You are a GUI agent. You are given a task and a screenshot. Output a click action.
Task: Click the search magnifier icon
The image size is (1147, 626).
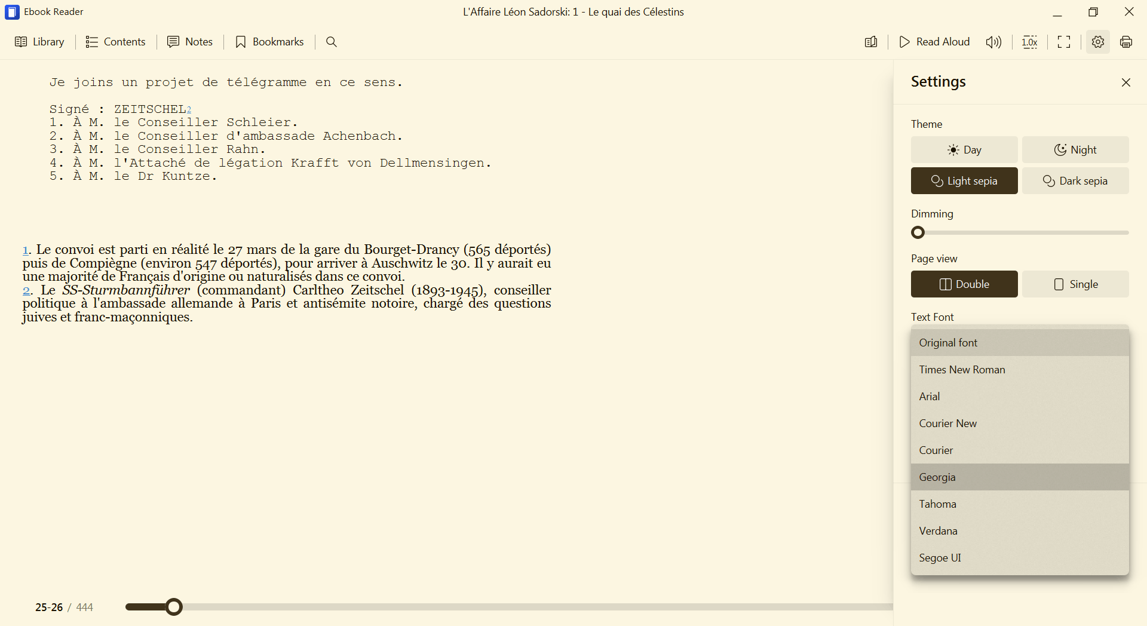332,42
